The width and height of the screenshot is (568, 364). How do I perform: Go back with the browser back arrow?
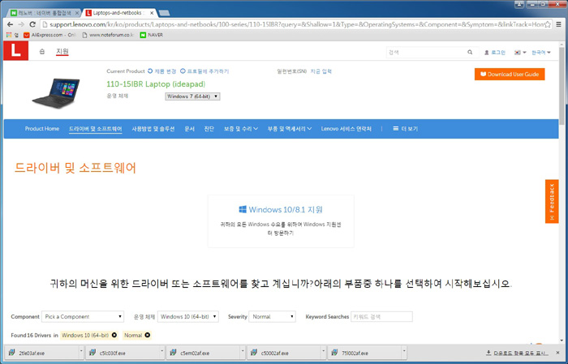click(10, 24)
